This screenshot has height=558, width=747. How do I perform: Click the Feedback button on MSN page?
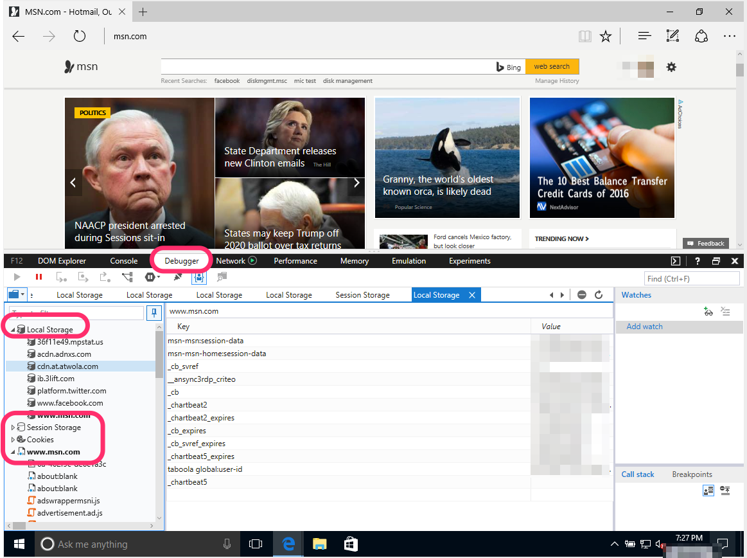click(705, 243)
